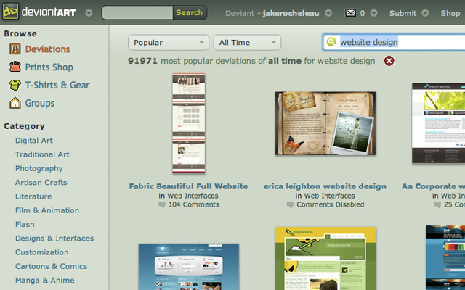This screenshot has width=465, height=290.
Task: Expand the Popular sort dropdown
Action: tap(168, 43)
